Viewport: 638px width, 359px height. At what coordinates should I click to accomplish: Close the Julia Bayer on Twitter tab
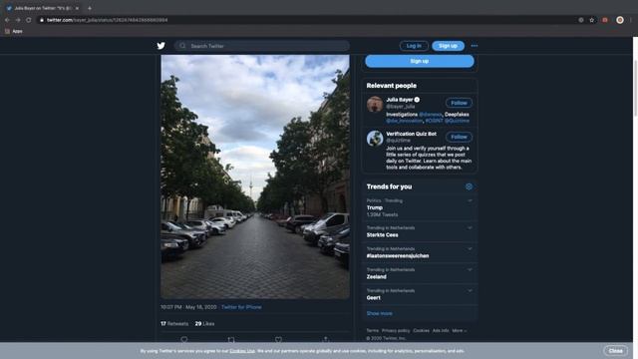click(x=77, y=8)
